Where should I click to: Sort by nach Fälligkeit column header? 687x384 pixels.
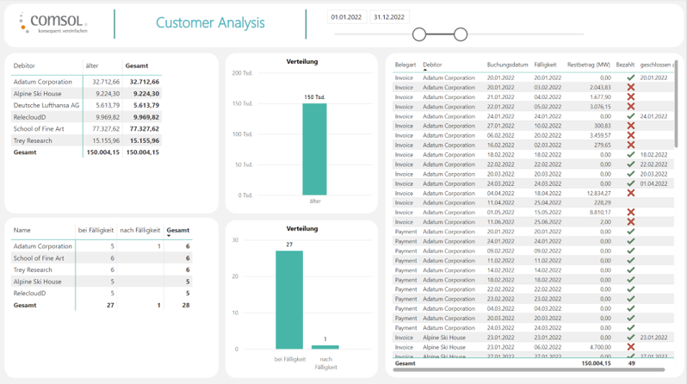pyautogui.click(x=140, y=230)
